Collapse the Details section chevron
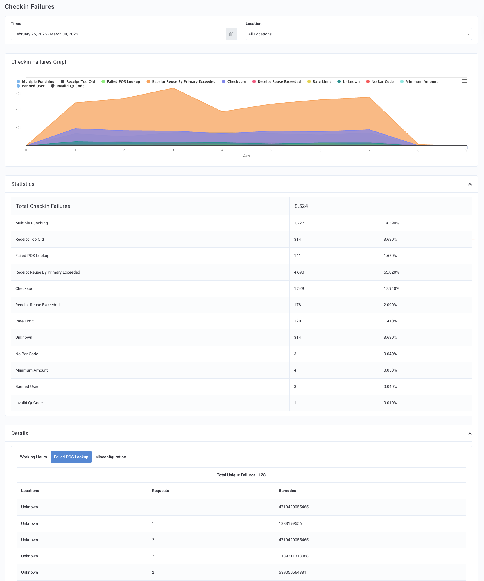The image size is (484, 581). tap(470, 434)
